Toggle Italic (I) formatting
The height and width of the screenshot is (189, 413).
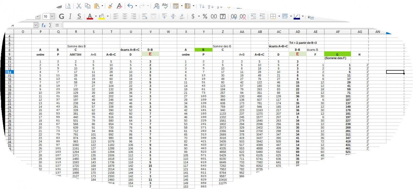[x=70, y=16]
